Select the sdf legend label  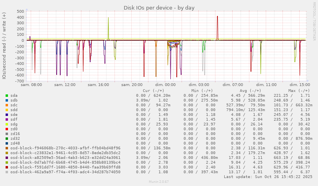[x=14, y=119]
